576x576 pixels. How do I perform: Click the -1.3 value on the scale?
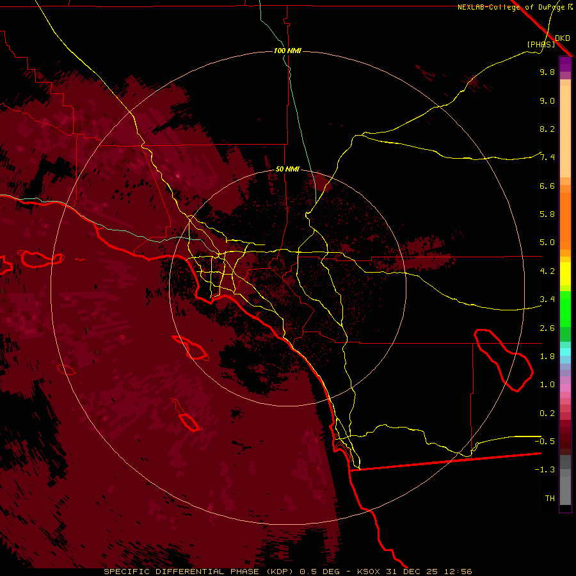[x=545, y=470]
